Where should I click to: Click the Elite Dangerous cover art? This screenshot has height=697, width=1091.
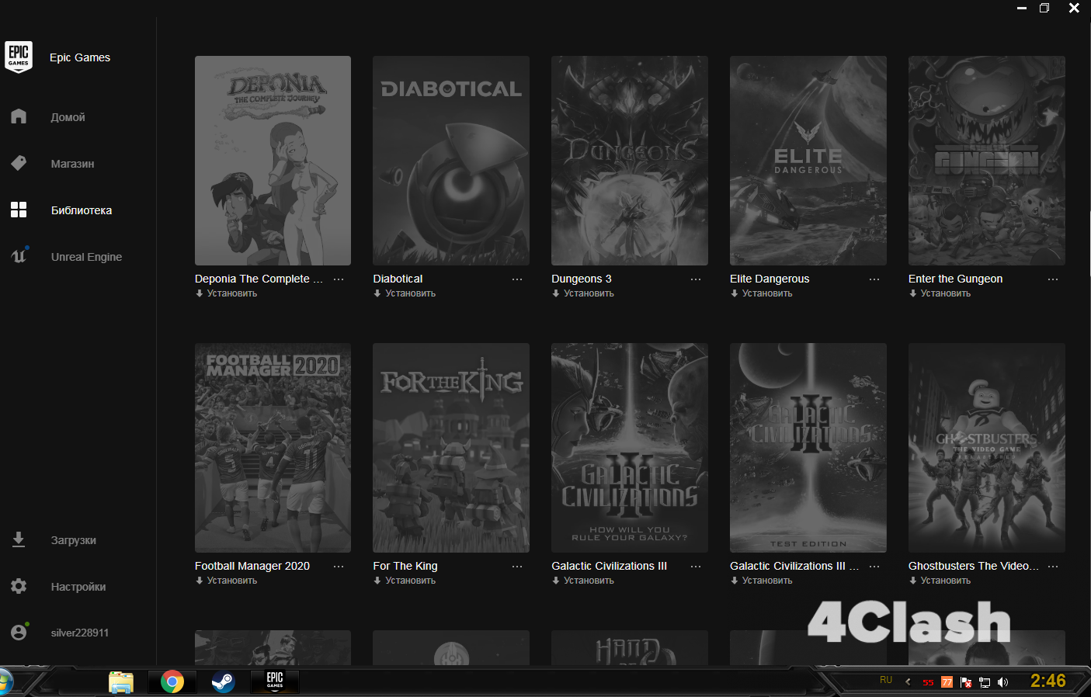[808, 161]
